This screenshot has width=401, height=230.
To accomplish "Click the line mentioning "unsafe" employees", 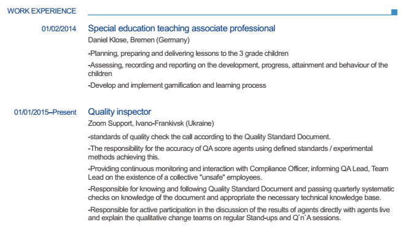I will [x=175, y=177].
